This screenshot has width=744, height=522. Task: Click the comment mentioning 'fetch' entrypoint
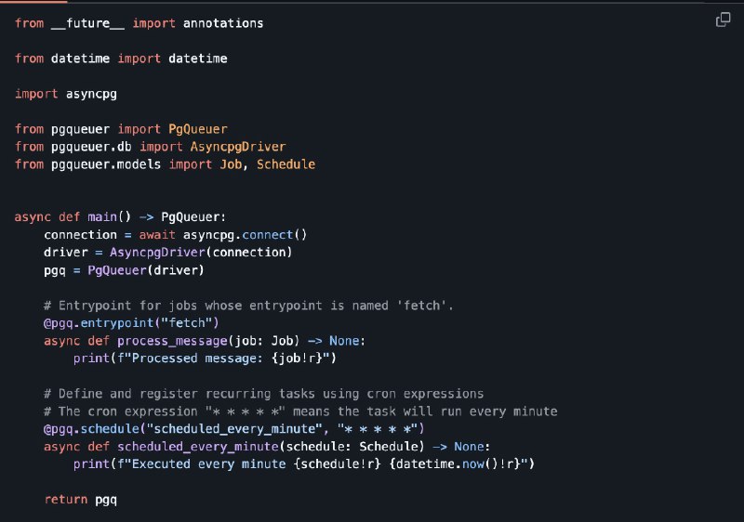pyautogui.click(x=248, y=306)
